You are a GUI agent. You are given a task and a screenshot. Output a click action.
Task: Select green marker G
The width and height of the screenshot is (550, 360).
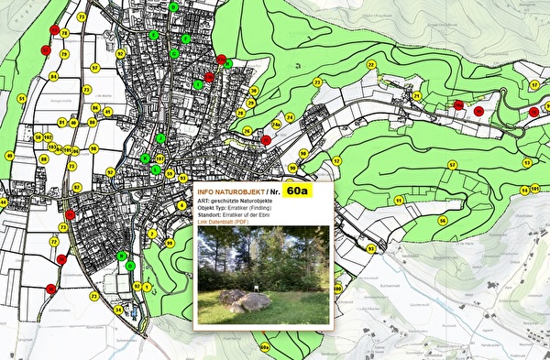174,54
